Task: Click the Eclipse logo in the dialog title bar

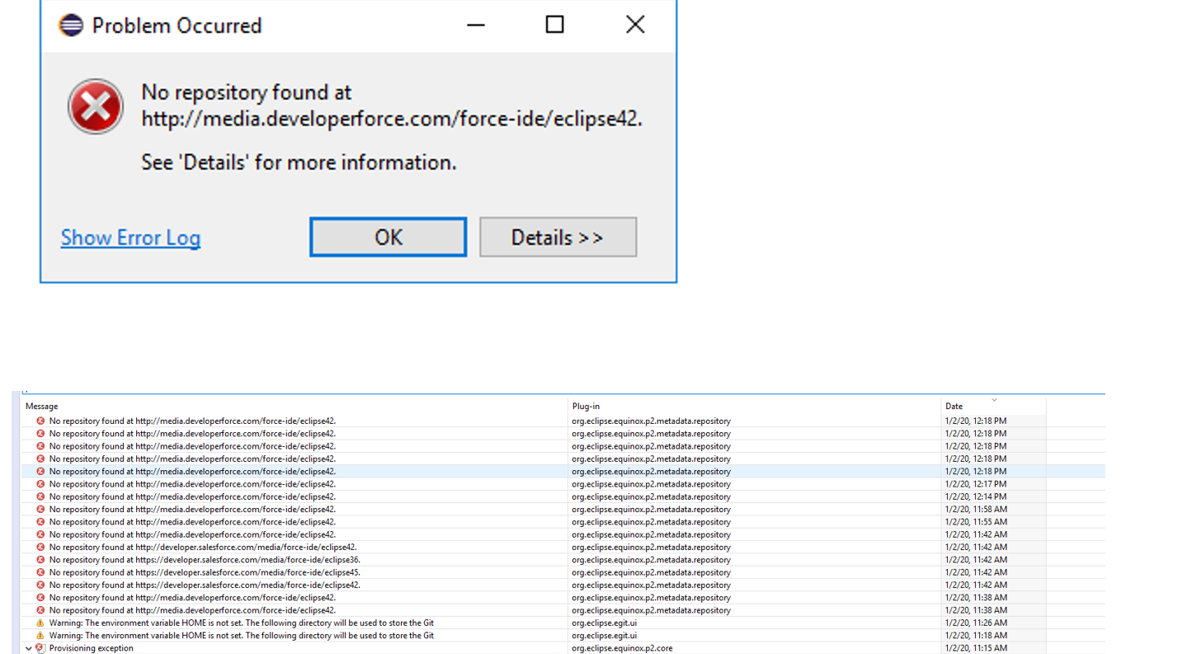Action: 73,26
